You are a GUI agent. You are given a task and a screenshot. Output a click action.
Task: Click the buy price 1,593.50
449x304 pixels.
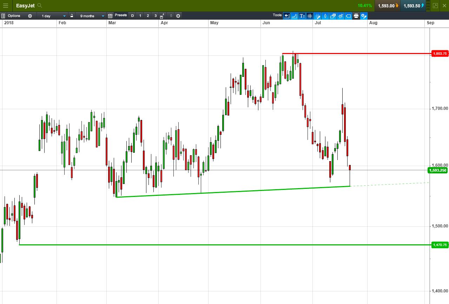[x=413, y=6]
